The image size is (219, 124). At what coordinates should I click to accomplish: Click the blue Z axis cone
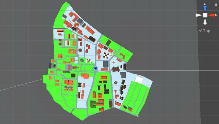coord(205,9)
